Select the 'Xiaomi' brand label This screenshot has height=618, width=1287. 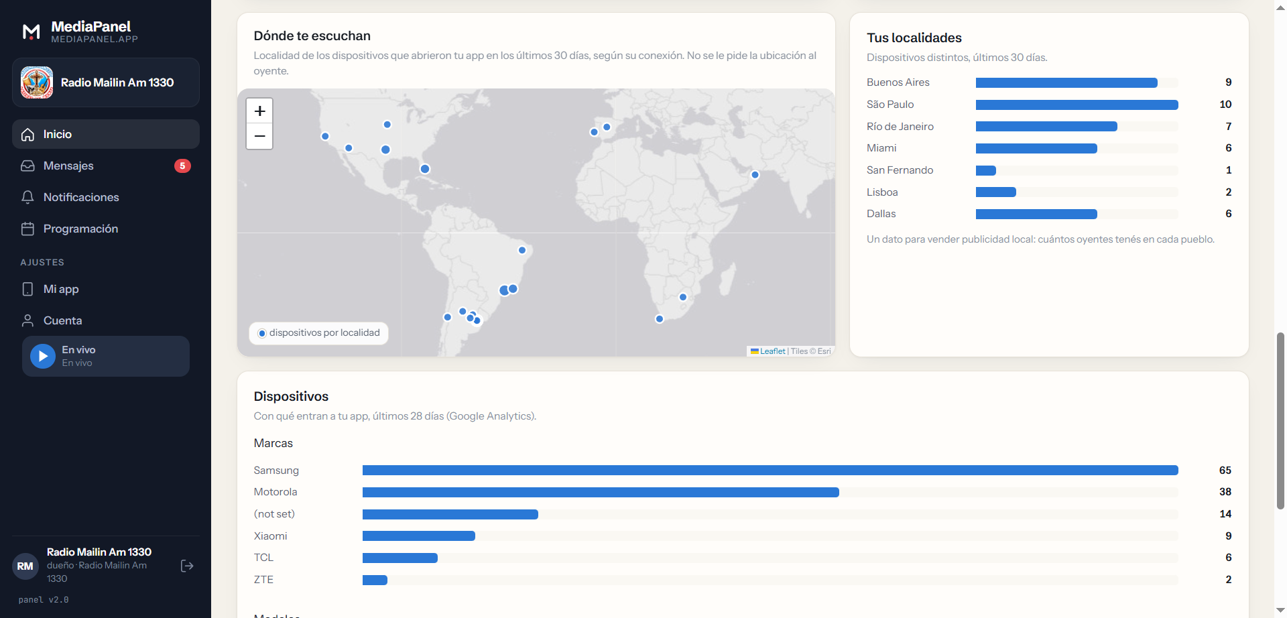[x=270, y=536]
